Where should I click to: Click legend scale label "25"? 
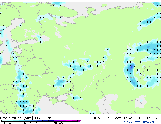[x=49, y=123]
